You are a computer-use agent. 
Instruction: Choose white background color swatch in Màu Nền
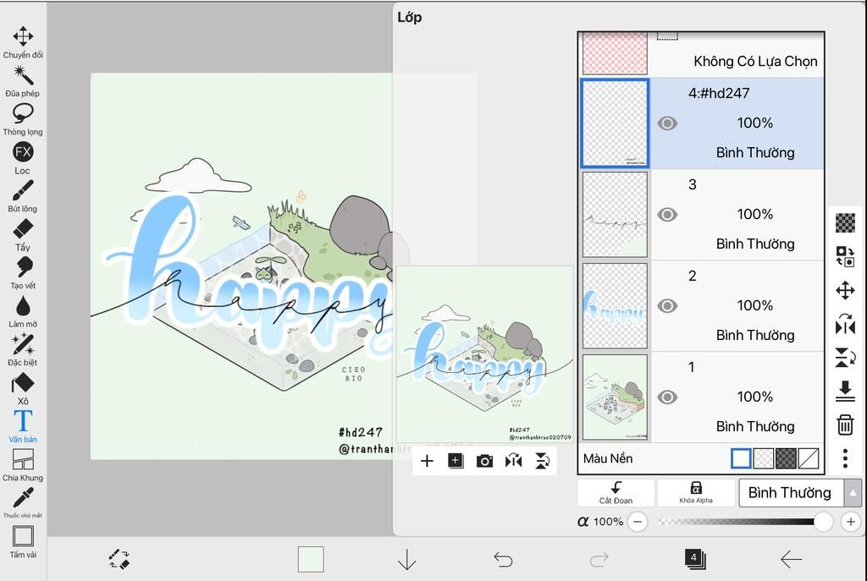point(741,458)
